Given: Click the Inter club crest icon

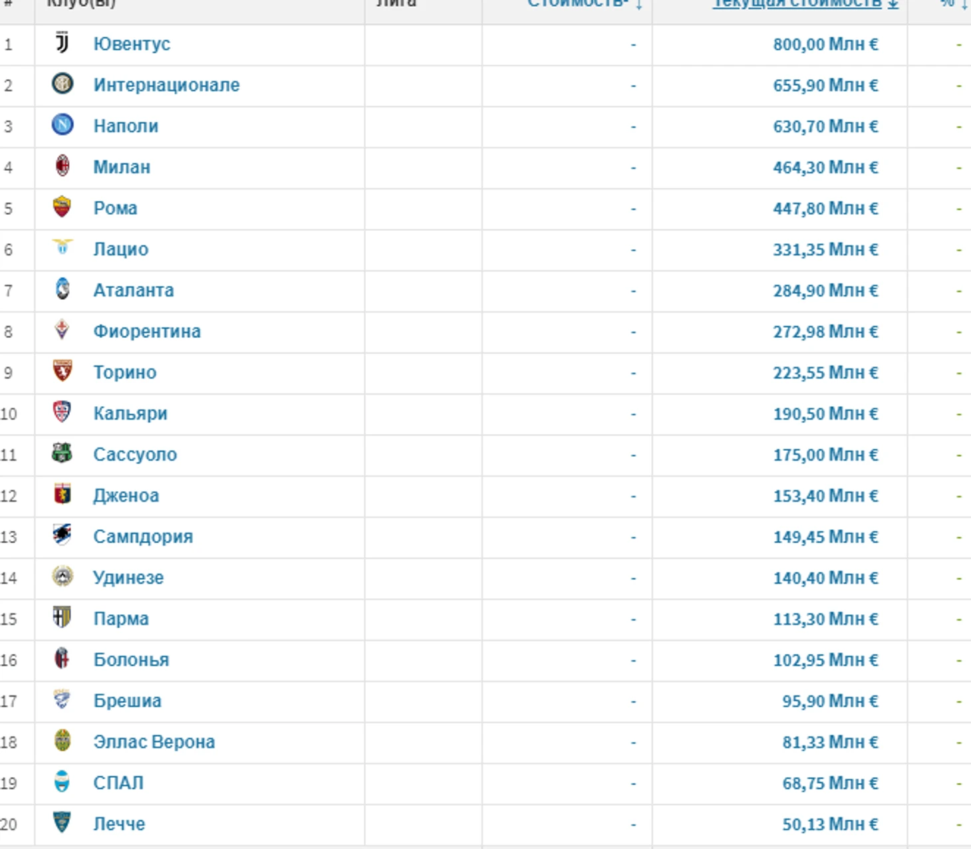Looking at the screenshot, I should click(62, 84).
